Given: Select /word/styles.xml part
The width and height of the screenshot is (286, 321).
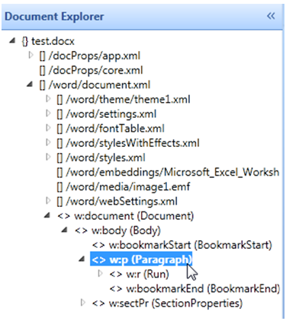Looking at the screenshot, I should click(101, 157).
